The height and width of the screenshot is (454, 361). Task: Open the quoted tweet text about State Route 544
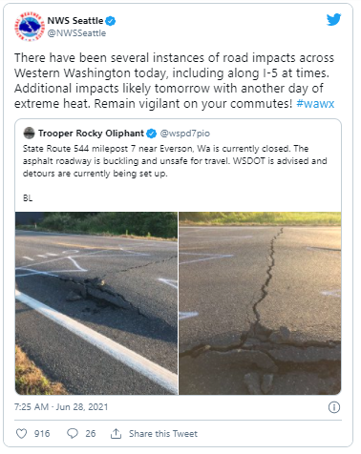[175, 161]
